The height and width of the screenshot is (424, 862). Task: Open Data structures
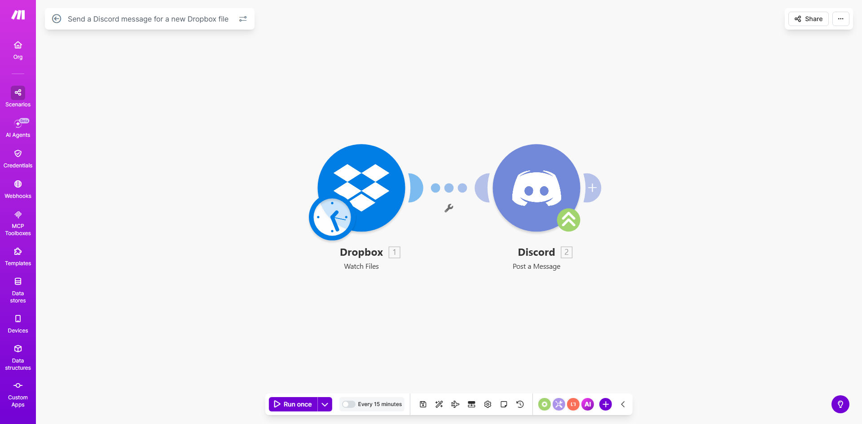18,358
